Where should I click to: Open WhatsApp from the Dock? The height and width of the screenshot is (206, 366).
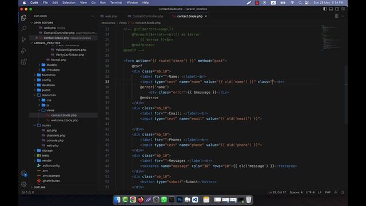click(x=164, y=200)
